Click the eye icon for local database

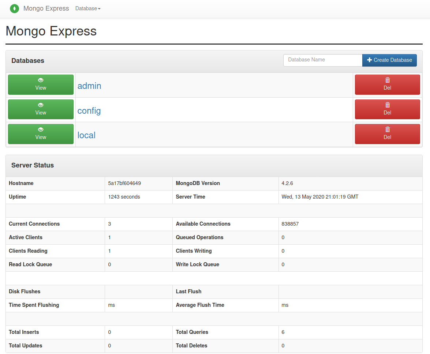[x=41, y=129]
